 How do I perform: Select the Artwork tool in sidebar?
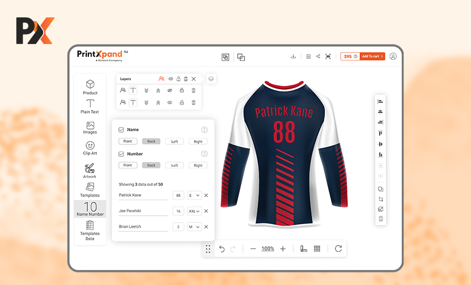[x=90, y=171]
